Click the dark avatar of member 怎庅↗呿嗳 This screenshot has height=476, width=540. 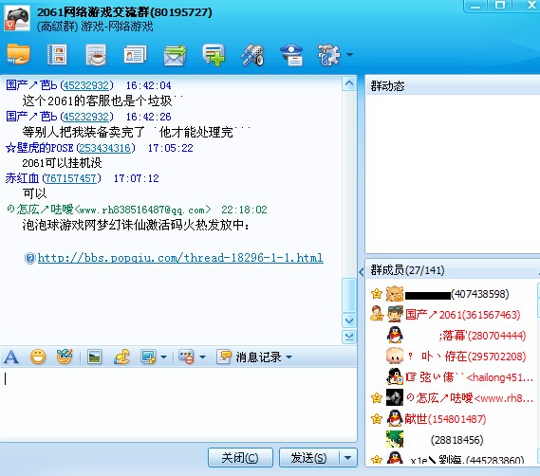point(395,398)
